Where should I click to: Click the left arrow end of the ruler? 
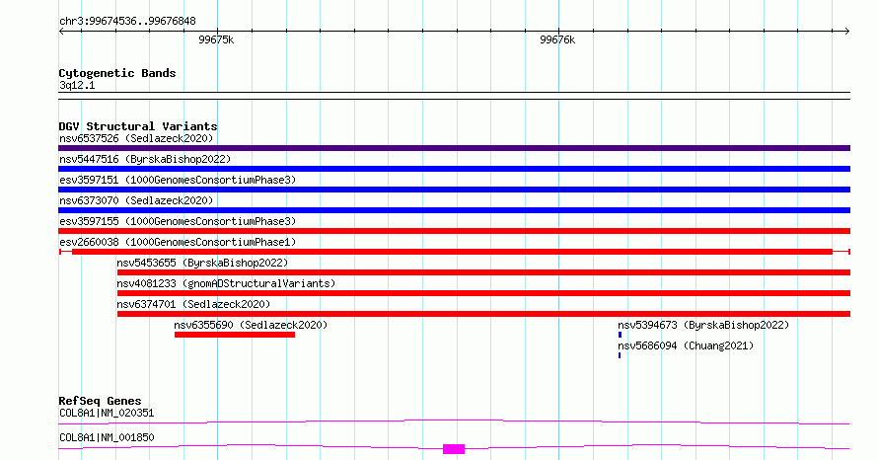(x=61, y=32)
